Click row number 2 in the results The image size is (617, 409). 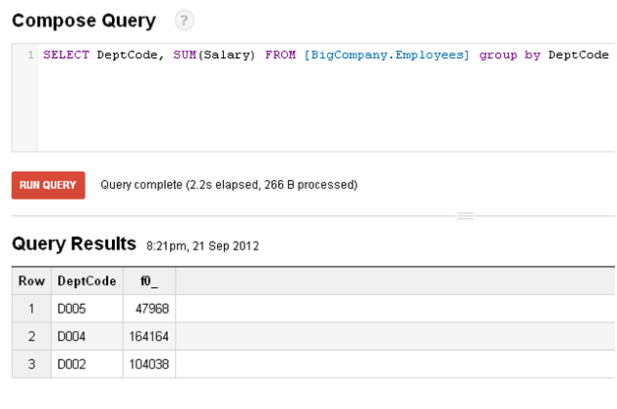pyautogui.click(x=31, y=336)
